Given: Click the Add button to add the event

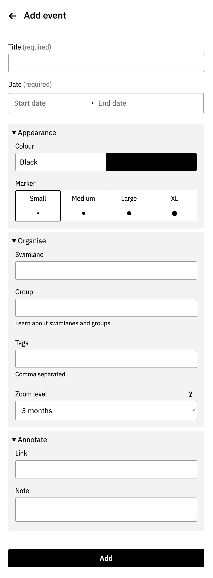Looking at the screenshot, I should [x=106, y=558].
